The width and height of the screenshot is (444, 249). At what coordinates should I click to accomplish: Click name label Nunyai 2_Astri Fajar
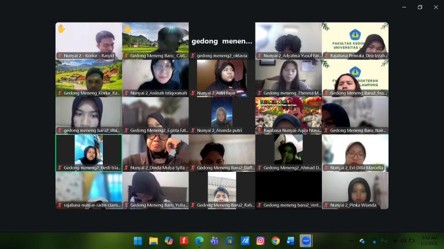click(216, 93)
